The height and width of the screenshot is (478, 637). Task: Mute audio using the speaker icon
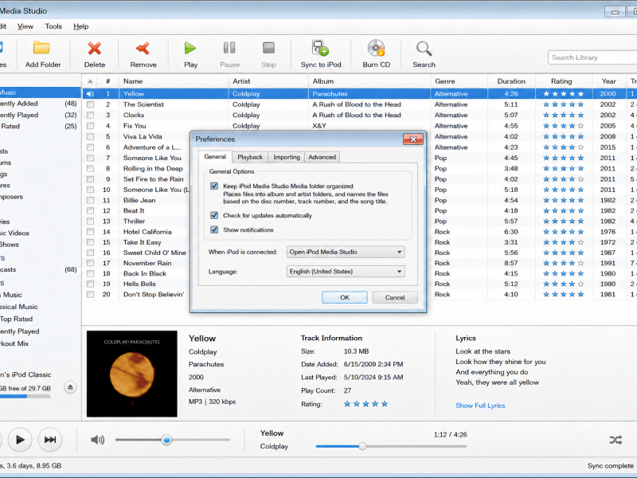[x=97, y=440]
